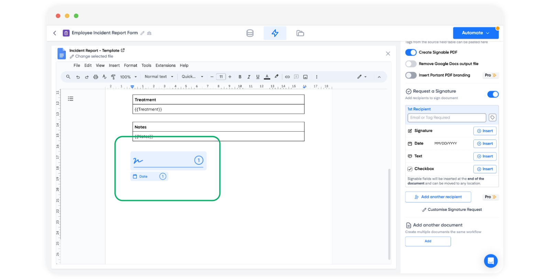Expand the Automate dropdown button

pyautogui.click(x=475, y=33)
